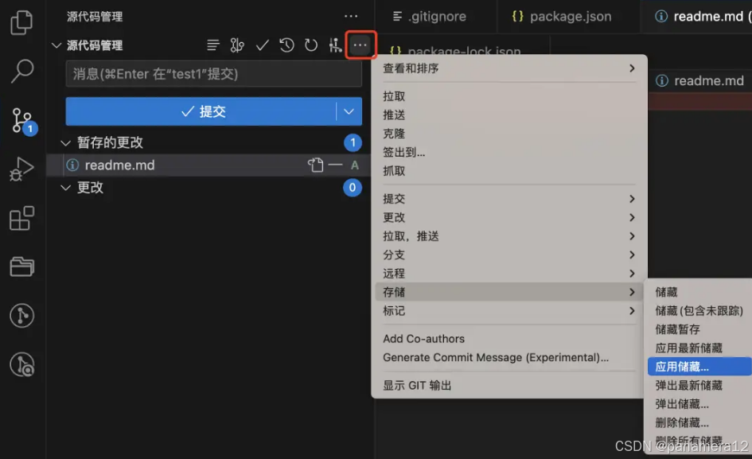Click the more actions ellipsis in source control toolbar
Screen dimensions: 752x459
click(360, 45)
